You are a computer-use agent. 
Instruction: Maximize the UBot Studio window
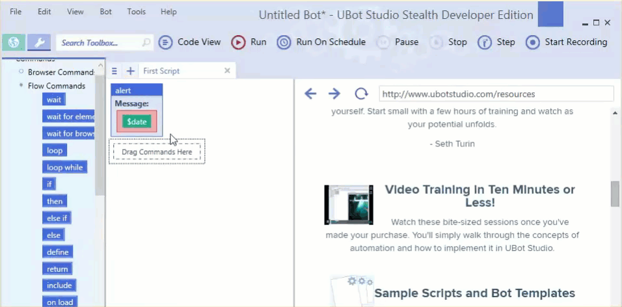[x=596, y=23]
